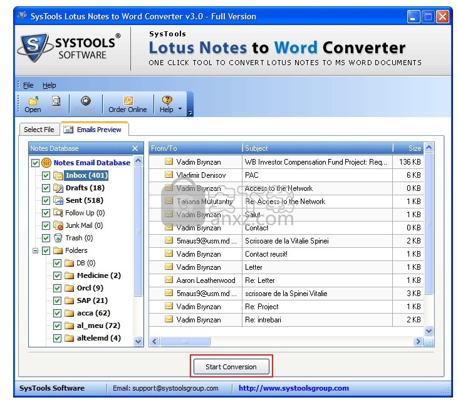Image resolution: width=458 pixels, height=405 pixels.
Task: Select the 'scrisoare de la Spinei Vitalie' email
Action: click(x=286, y=294)
